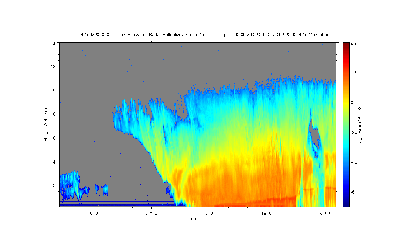The width and height of the screenshot is (416, 249).
Task: Click the colorbar tick label 20
Action: click(353, 72)
